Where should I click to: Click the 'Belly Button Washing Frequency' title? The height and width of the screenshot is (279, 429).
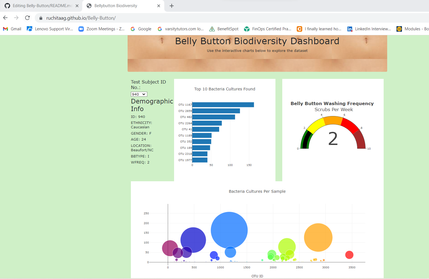coord(332,103)
